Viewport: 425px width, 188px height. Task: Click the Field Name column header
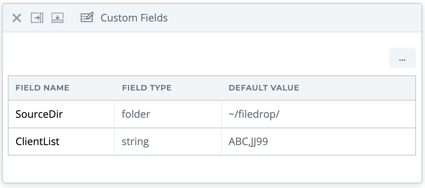tap(42, 88)
